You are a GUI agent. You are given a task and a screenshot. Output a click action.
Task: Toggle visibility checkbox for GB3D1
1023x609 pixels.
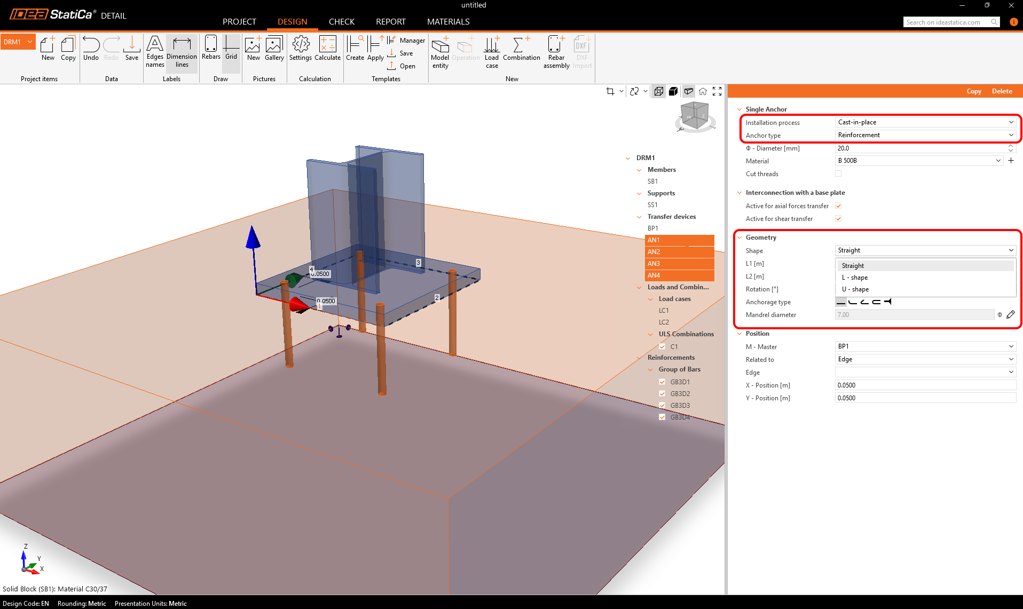[662, 382]
